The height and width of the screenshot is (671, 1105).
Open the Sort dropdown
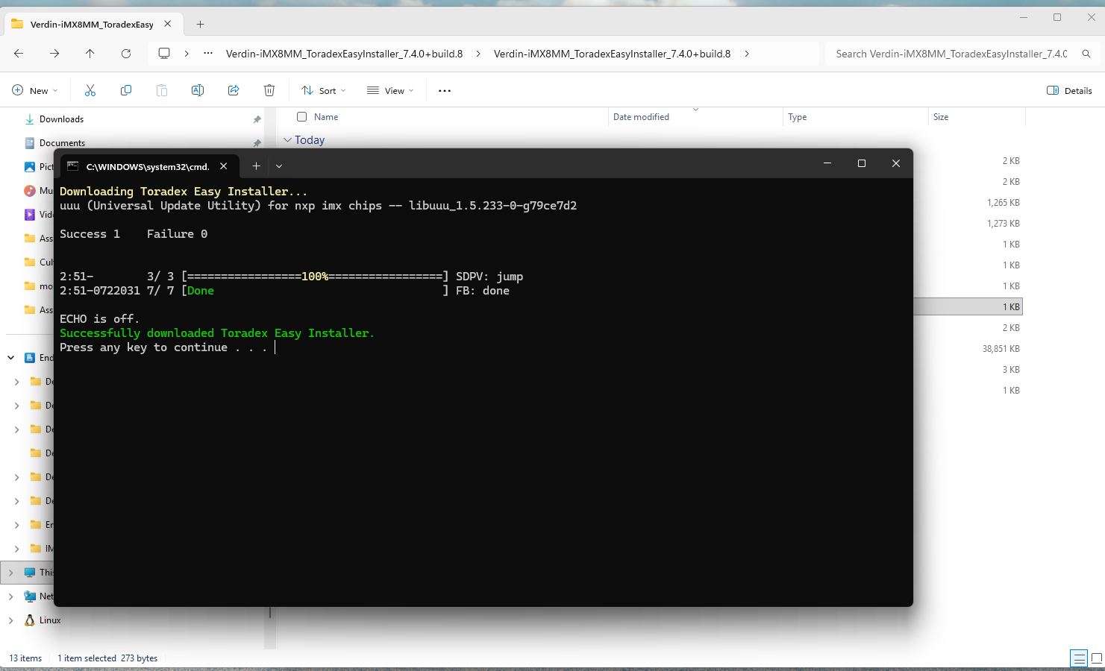click(324, 90)
